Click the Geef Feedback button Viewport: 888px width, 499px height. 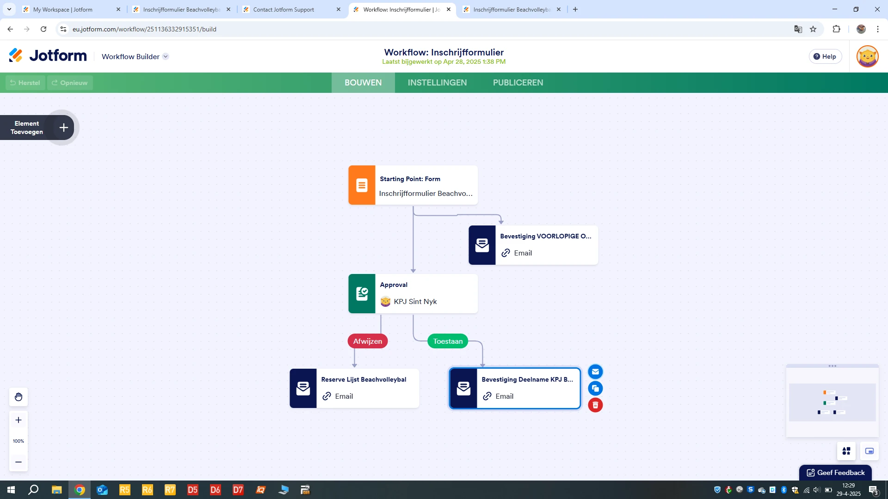point(835,472)
